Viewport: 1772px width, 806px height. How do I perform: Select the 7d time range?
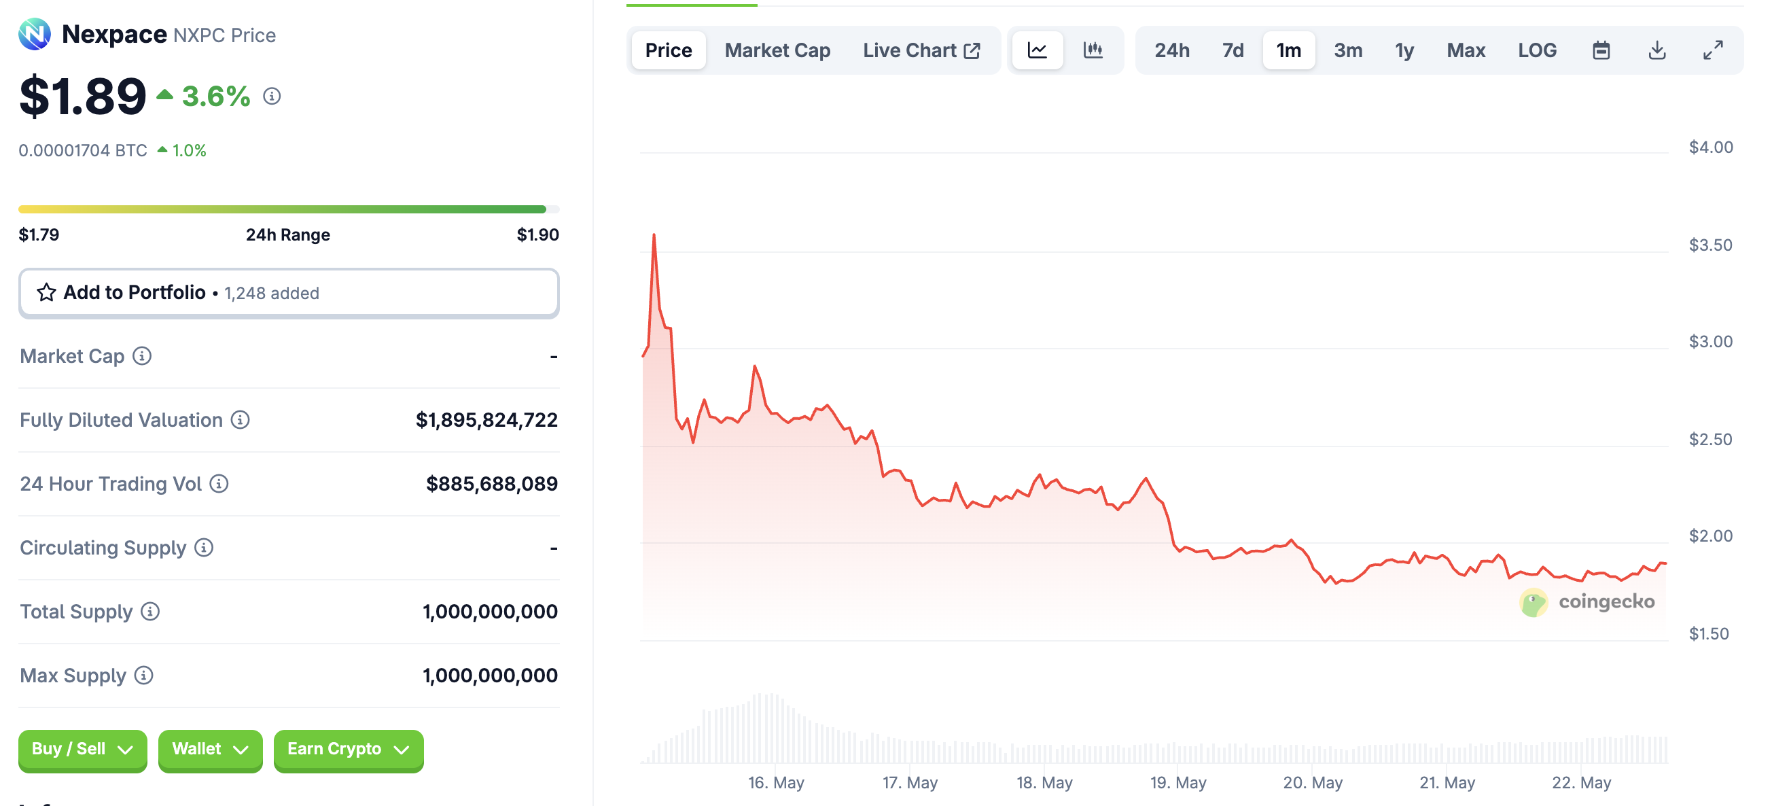point(1232,50)
